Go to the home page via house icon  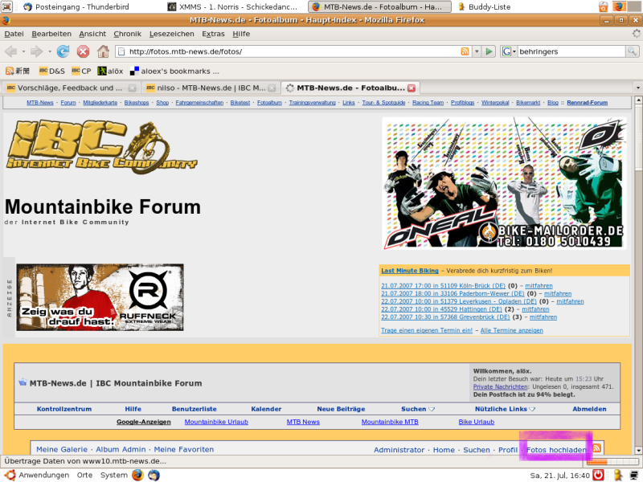pyautogui.click(x=103, y=51)
